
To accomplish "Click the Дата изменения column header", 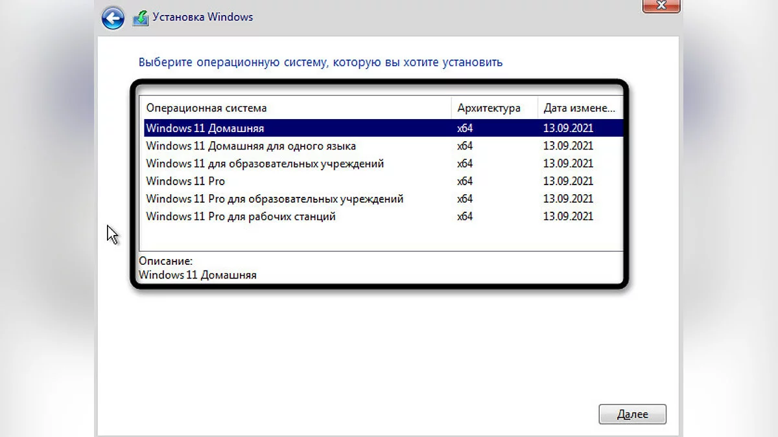I will (x=579, y=108).
